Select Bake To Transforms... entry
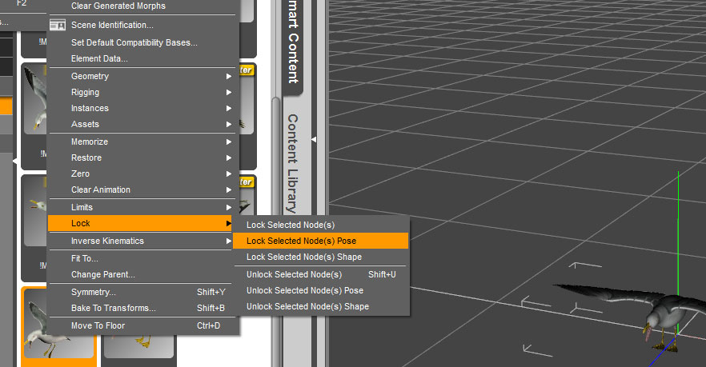 [x=142, y=308]
